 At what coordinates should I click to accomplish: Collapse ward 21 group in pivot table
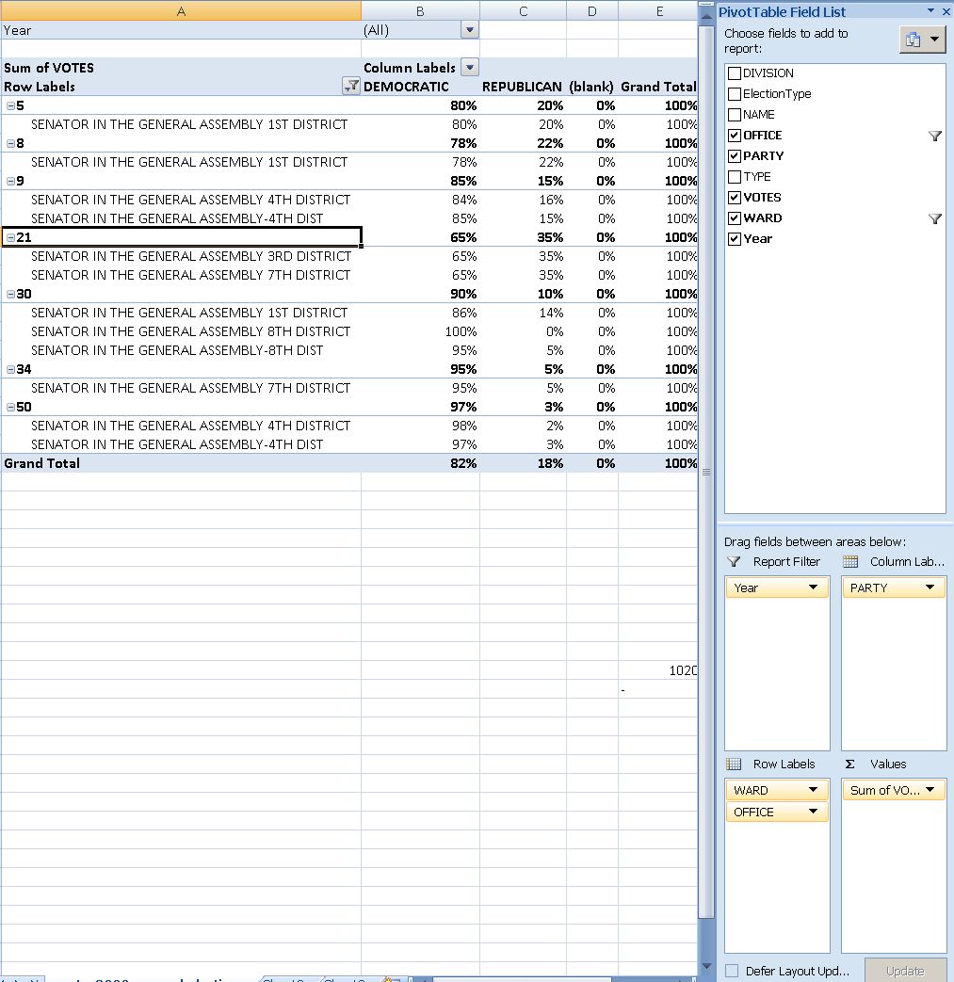coord(10,237)
